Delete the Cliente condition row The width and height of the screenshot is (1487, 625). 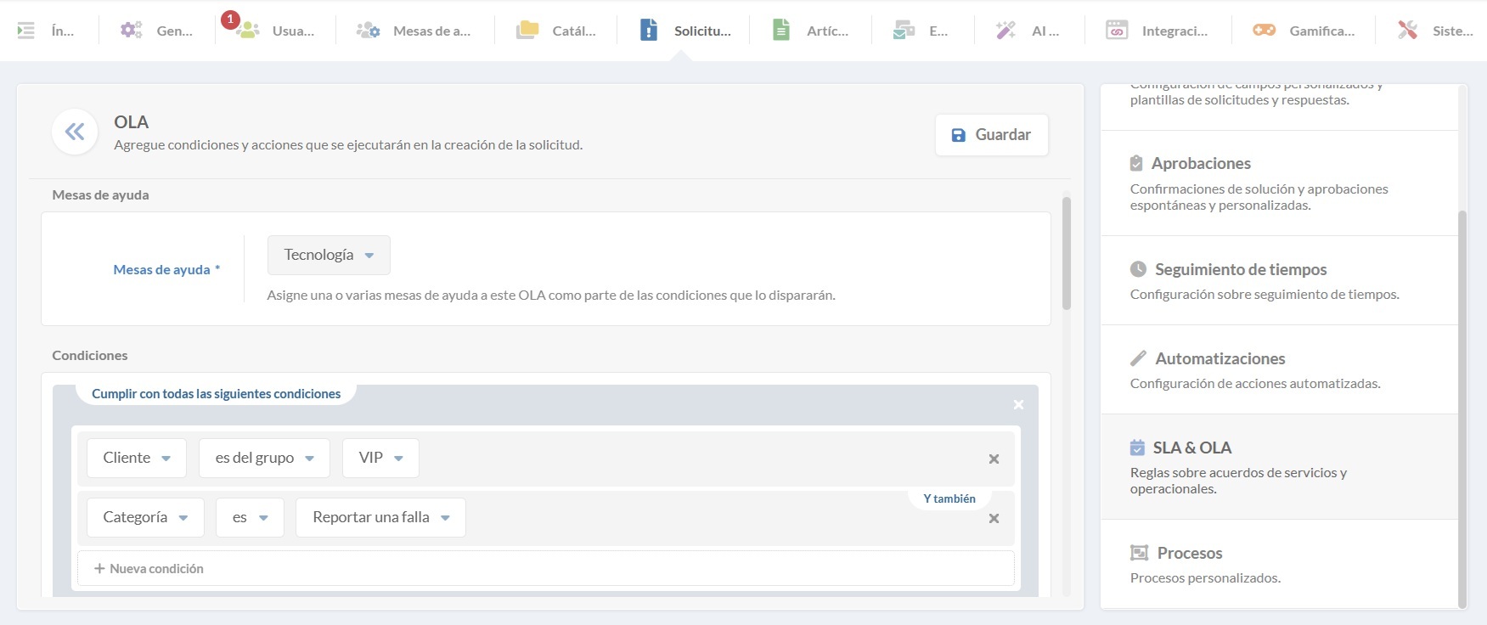pyautogui.click(x=994, y=459)
